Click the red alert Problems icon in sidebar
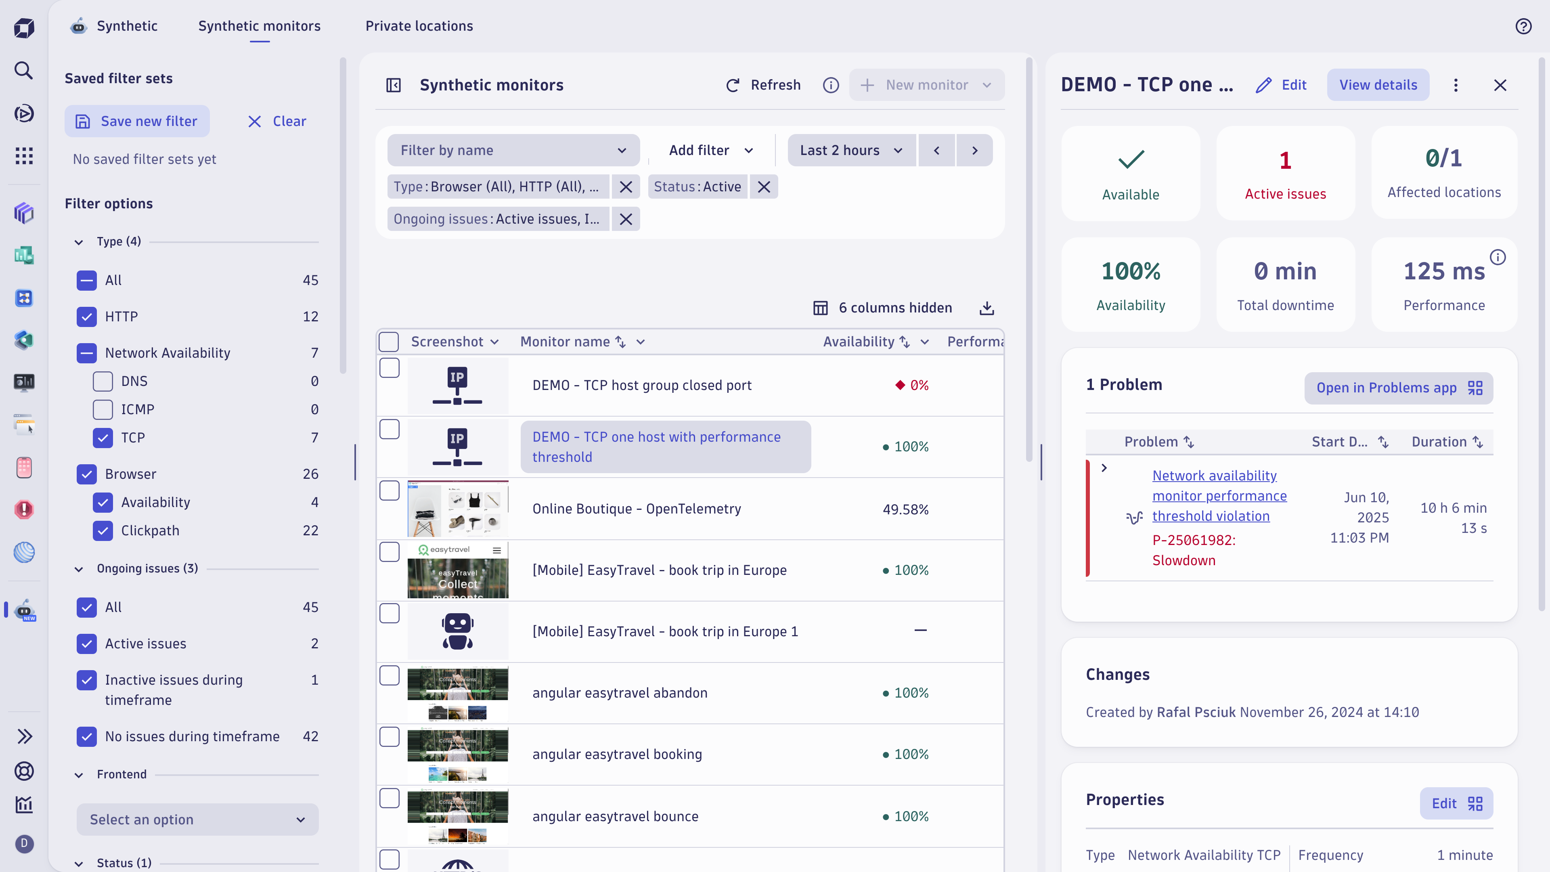The width and height of the screenshot is (1550, 872). tap(23, 509)
